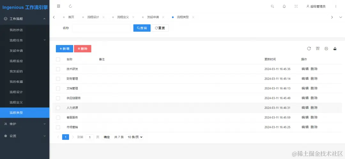Open the search magnifier icon in the header
The height and width of the screenshot is (159, 345).
272,6
